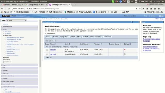
Task: Collapse the Servers navigation section
Action: (2, 29)
